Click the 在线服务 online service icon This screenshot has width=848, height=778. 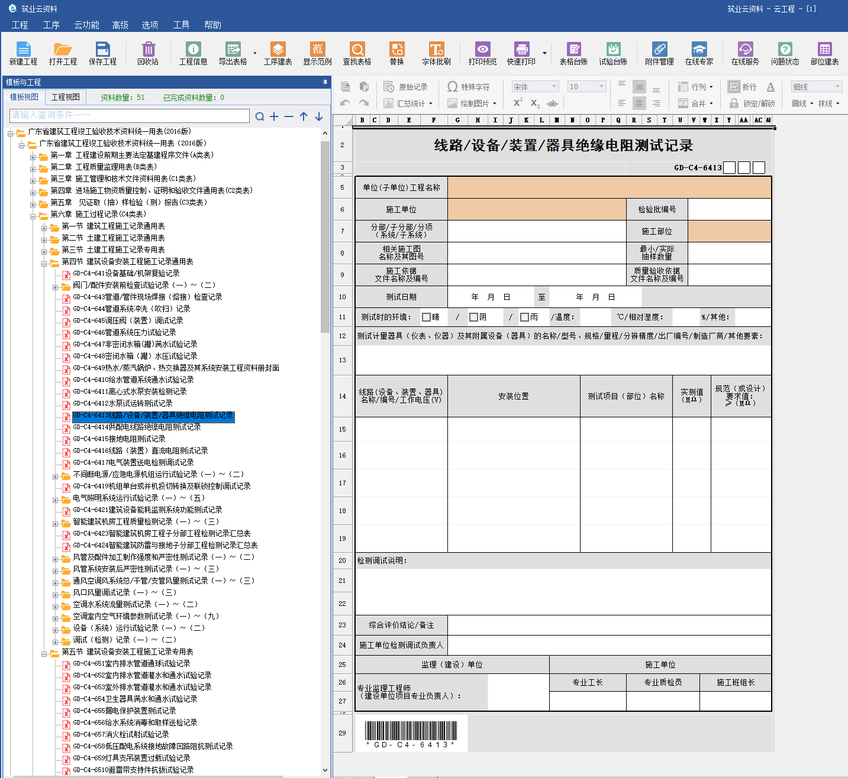coord(745,53)
